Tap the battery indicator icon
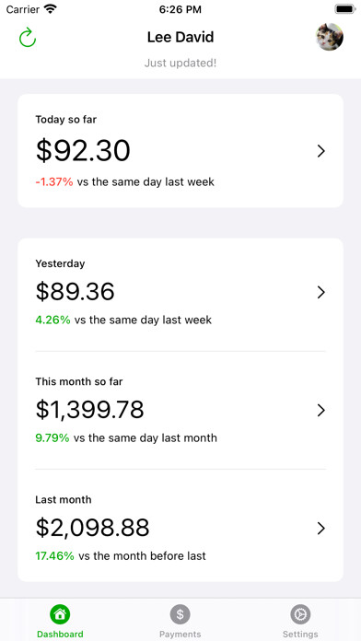This screenshot has width=361, height=641. 345,9
